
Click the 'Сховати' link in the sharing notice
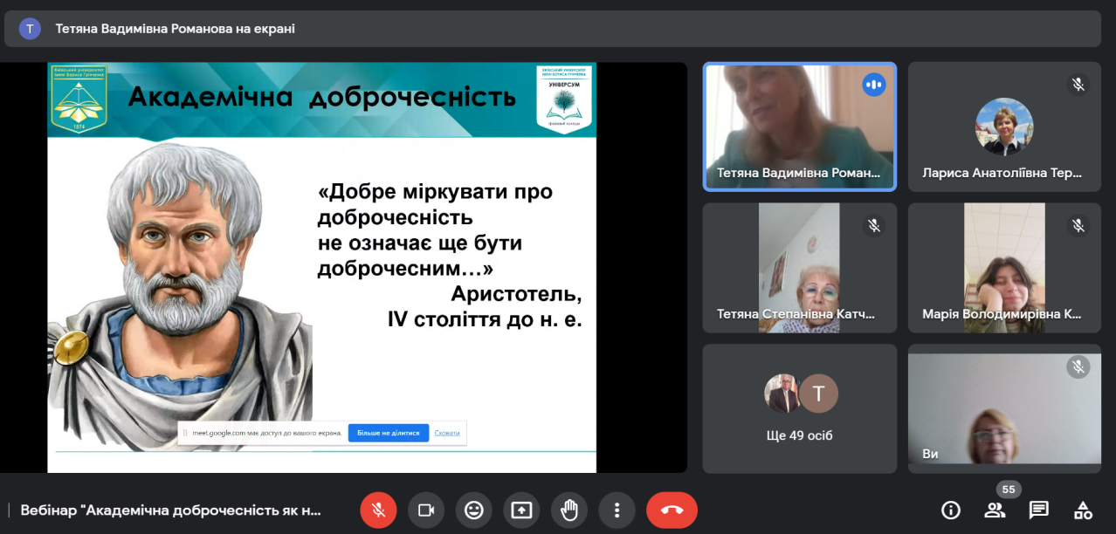(447, 433)
